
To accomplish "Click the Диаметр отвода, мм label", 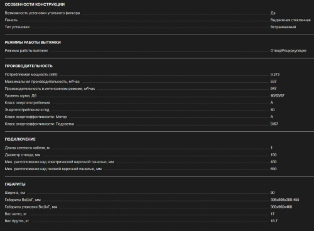I will [23, 155].
